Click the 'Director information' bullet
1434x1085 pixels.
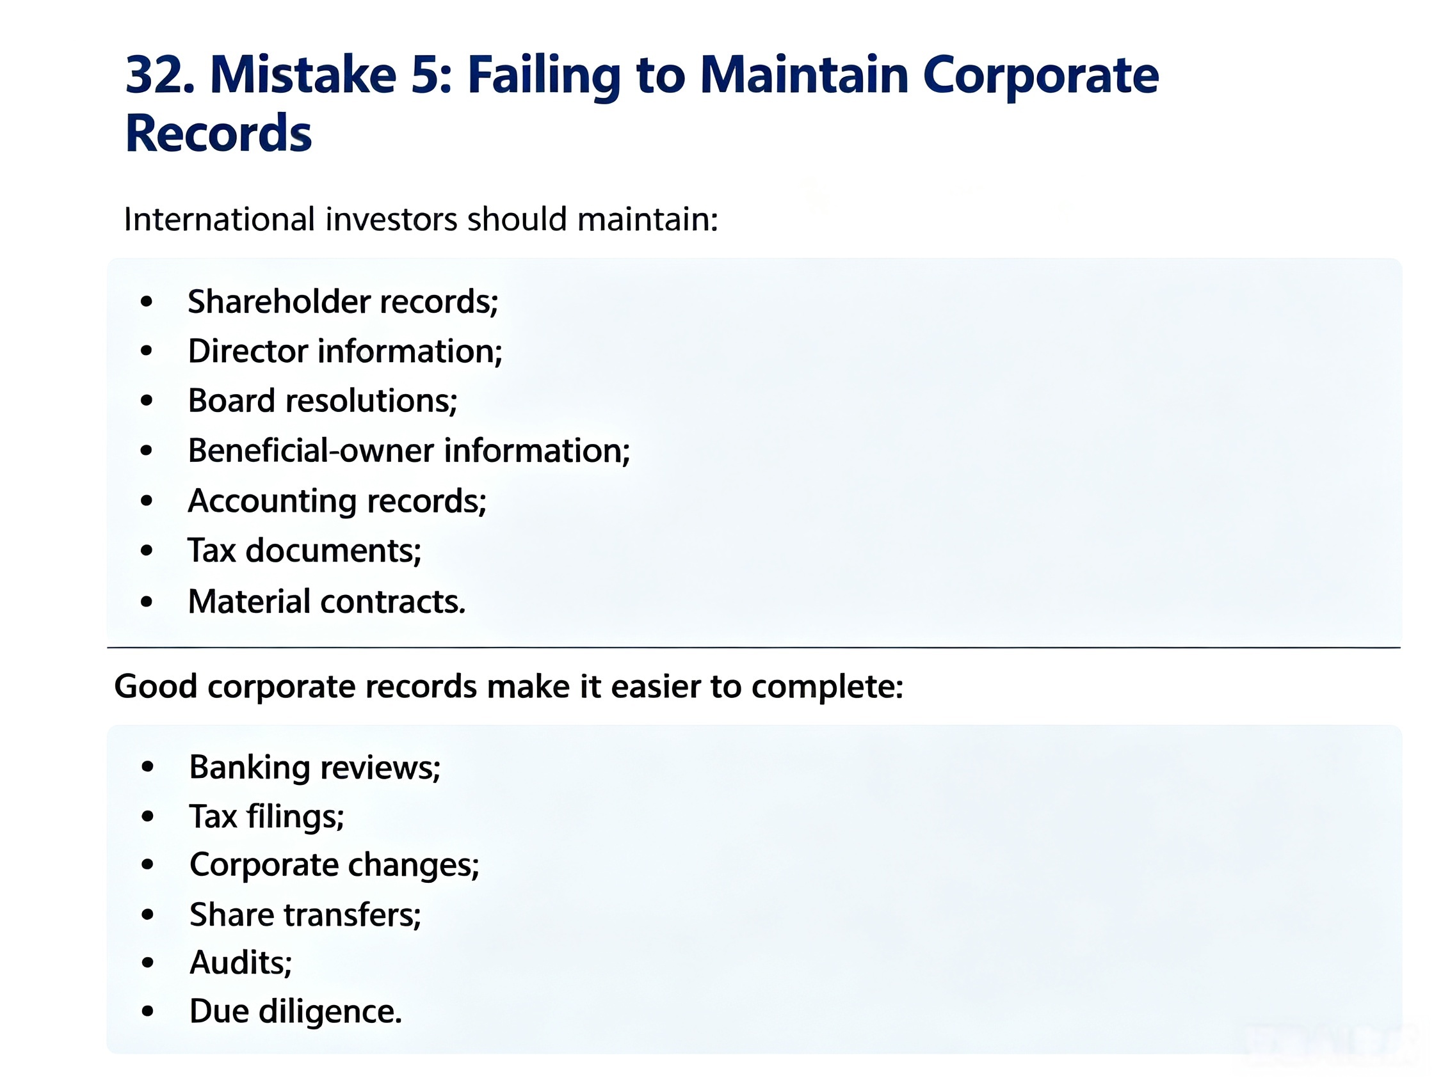tap(345, 351)
